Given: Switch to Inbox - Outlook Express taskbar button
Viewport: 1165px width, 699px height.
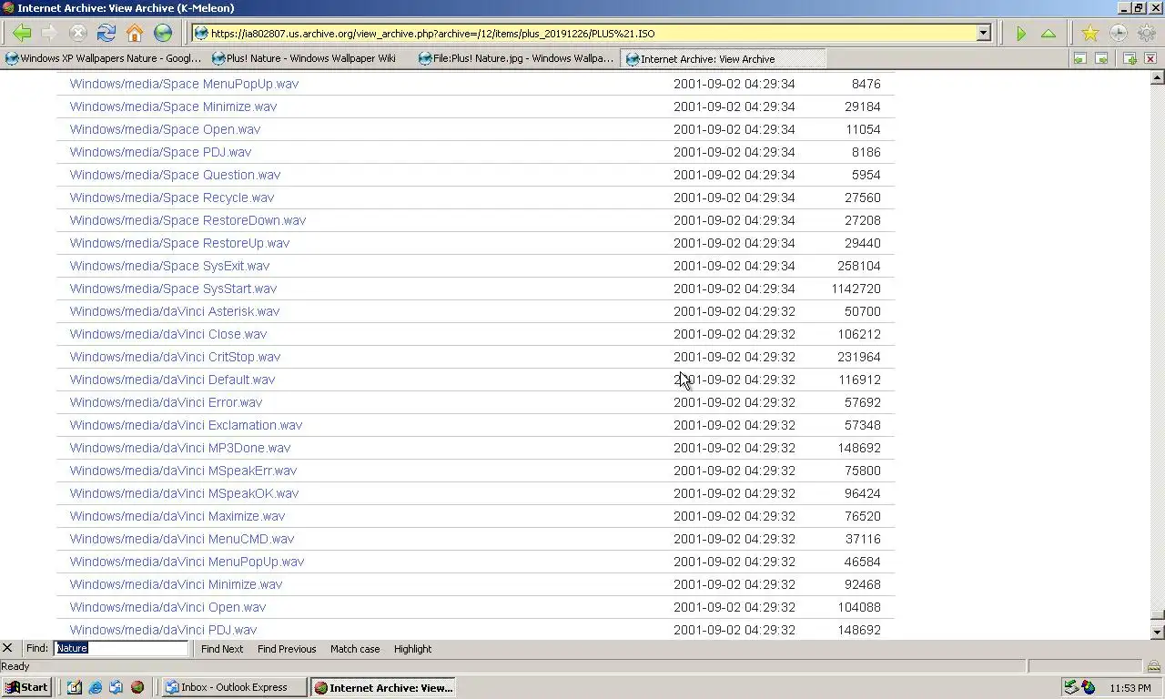Looking at the screenshot, I should point(233,687).
